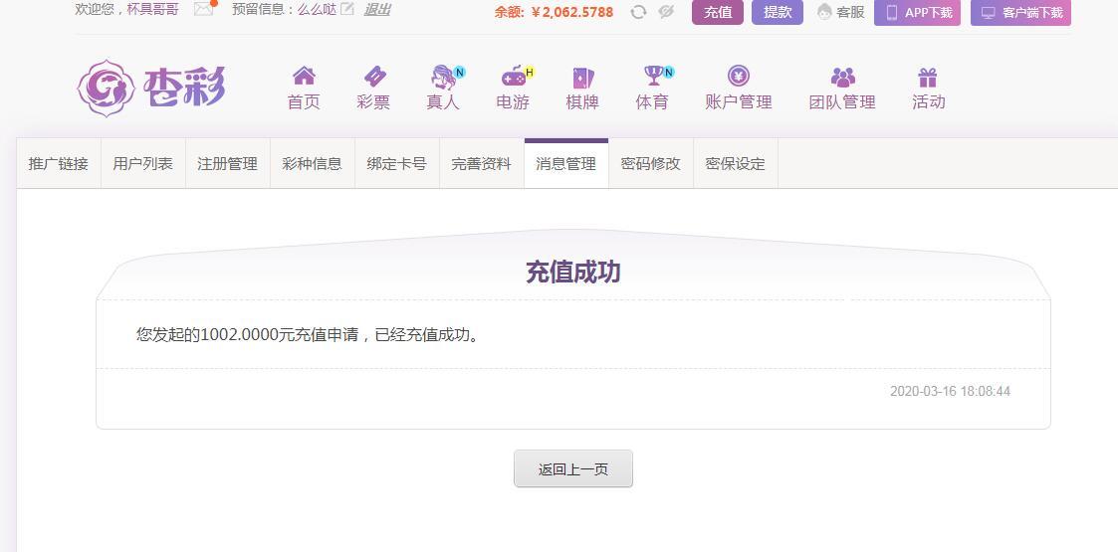The image size is (1118, 552).
Task: Open the 电游 video games section
Action: [514, 89]
